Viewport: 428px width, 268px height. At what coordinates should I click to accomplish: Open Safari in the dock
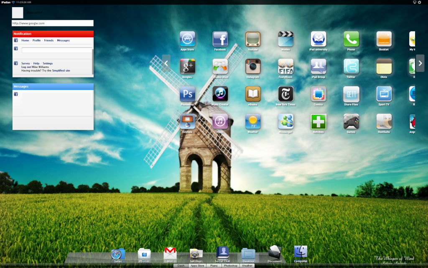coord(118,254)
